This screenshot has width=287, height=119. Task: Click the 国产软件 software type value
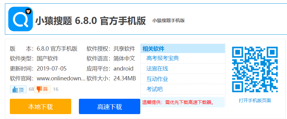[48, 59]
